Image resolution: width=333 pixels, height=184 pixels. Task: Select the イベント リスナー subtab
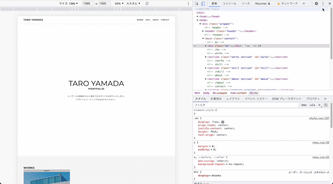click(x=256, y=99)
